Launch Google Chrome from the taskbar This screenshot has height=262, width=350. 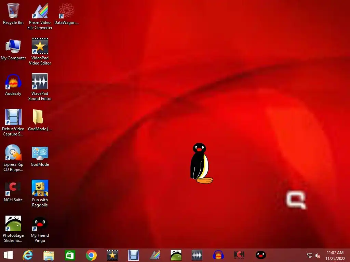[91, 255]
